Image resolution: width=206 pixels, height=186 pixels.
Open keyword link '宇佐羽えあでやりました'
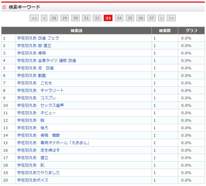click(38, 173)
